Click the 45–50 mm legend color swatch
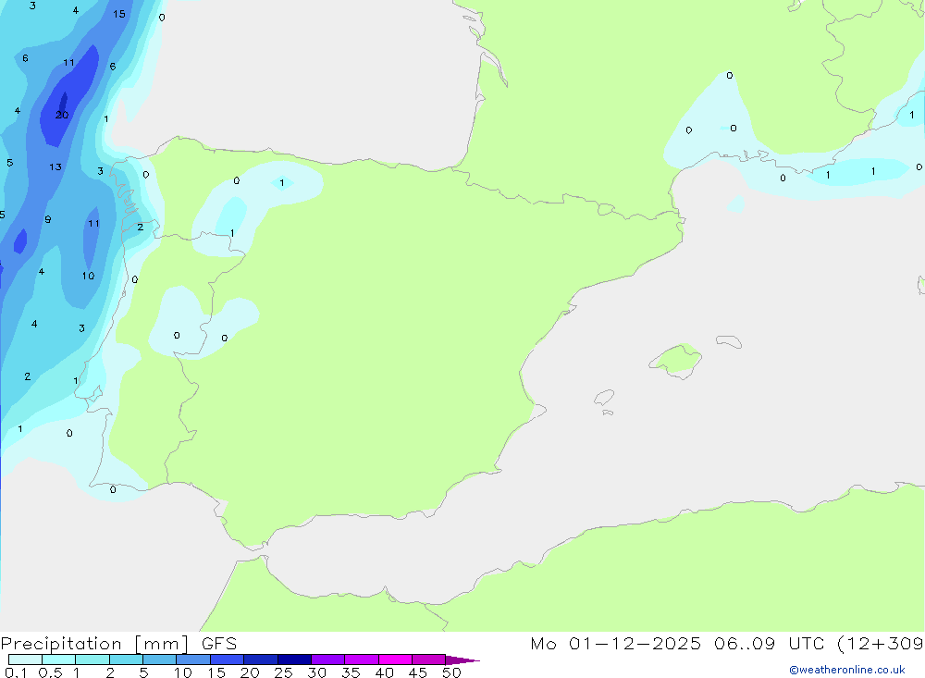The image size is (925, 678). (x=429, y=660)
